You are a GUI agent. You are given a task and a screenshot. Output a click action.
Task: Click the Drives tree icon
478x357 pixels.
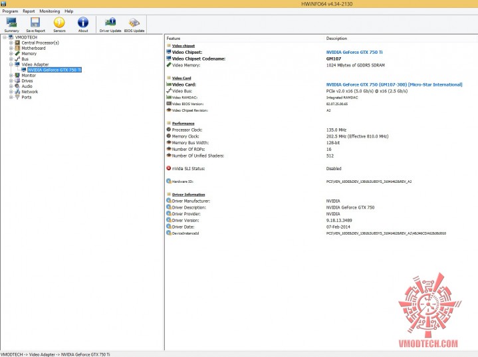click(x=17, y=81)
